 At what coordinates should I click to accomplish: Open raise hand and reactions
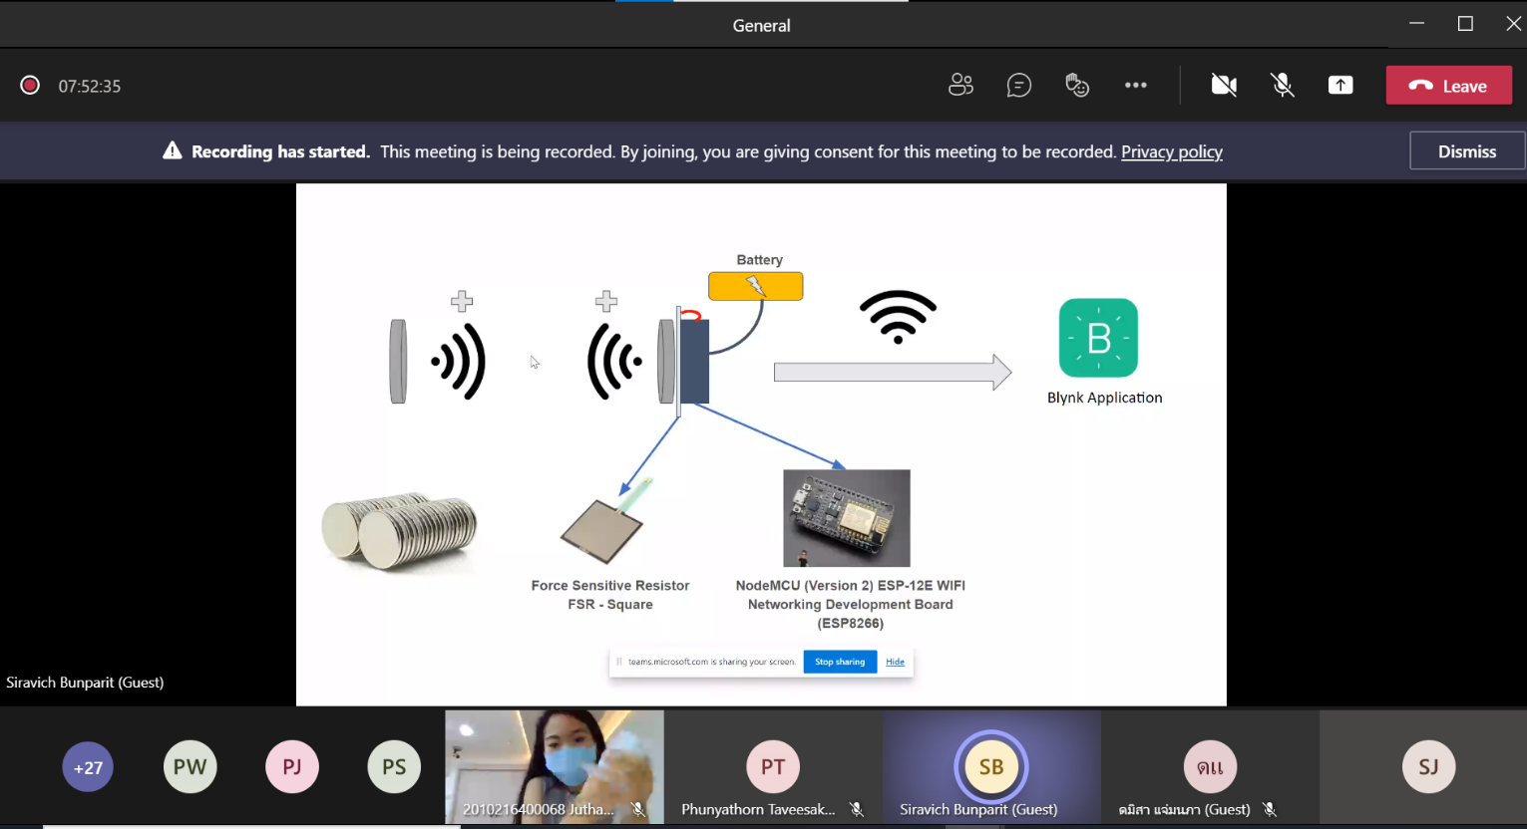(1077, 86)
